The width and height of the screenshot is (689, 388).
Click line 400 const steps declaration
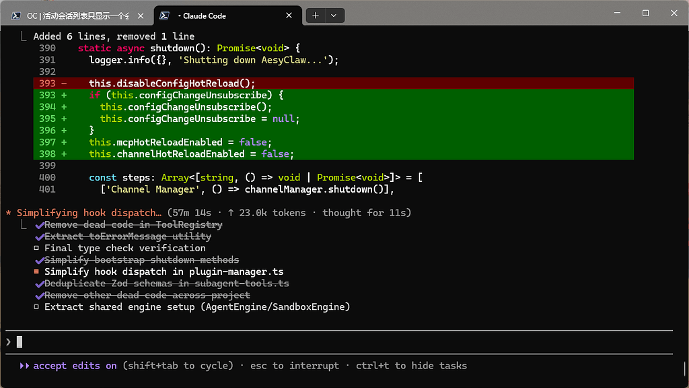(256, 177)
